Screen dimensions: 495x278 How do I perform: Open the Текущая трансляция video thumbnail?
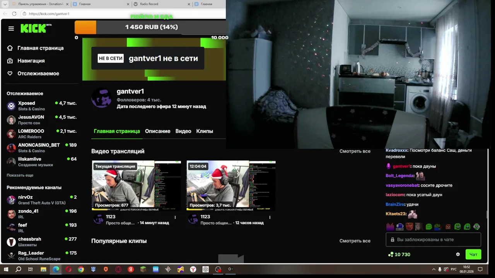click(x=136, y=185)
